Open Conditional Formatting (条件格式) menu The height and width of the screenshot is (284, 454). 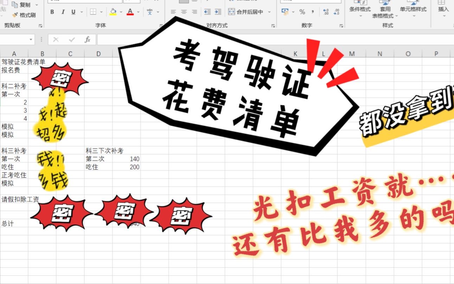pos(360,9)
